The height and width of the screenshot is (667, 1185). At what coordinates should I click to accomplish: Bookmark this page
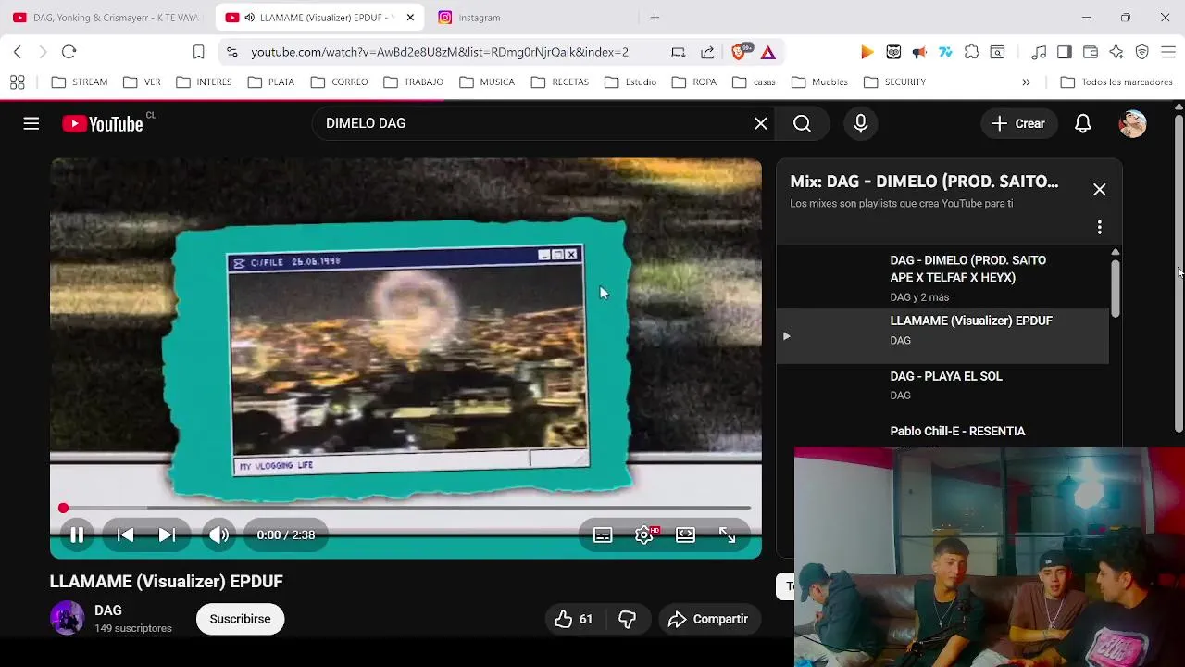click(198, 52)
